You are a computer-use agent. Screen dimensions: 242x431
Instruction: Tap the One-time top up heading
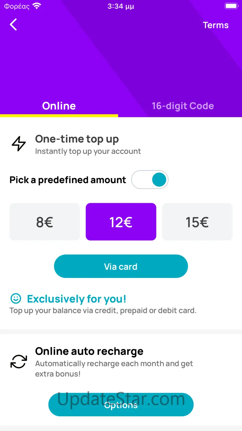(x=77, y=139)
